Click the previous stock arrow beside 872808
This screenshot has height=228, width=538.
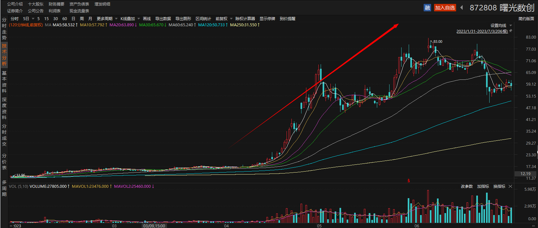462,7
